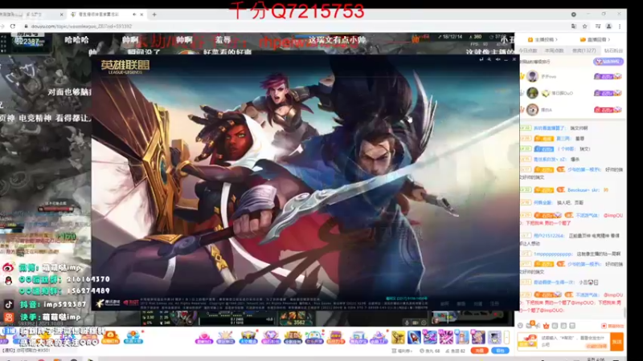643x361 pixels.
Task: Open the blue 背包 backpack button
Action: [500, 351]
